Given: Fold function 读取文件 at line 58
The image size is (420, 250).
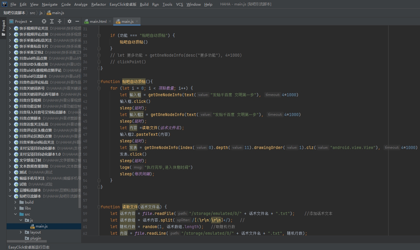Looking at the screenshot, I should 99,207.
